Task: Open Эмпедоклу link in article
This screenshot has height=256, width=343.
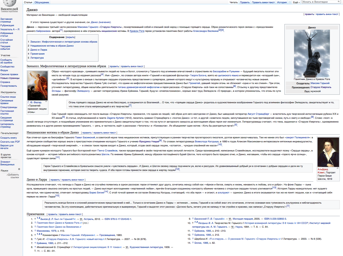Action: [x=83, y=91]
